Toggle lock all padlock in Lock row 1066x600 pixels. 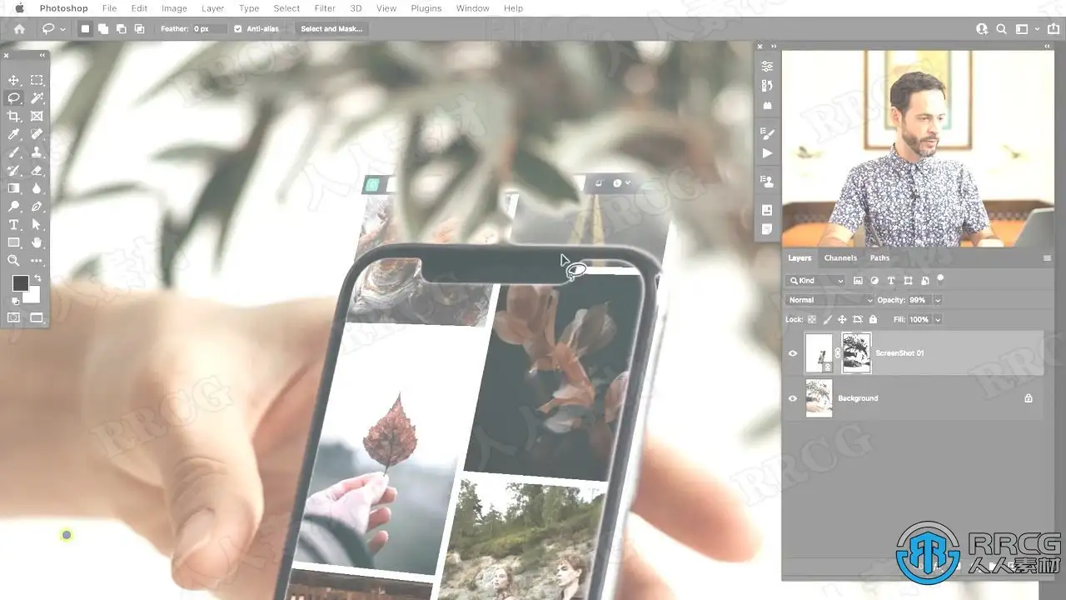point(873,319)
